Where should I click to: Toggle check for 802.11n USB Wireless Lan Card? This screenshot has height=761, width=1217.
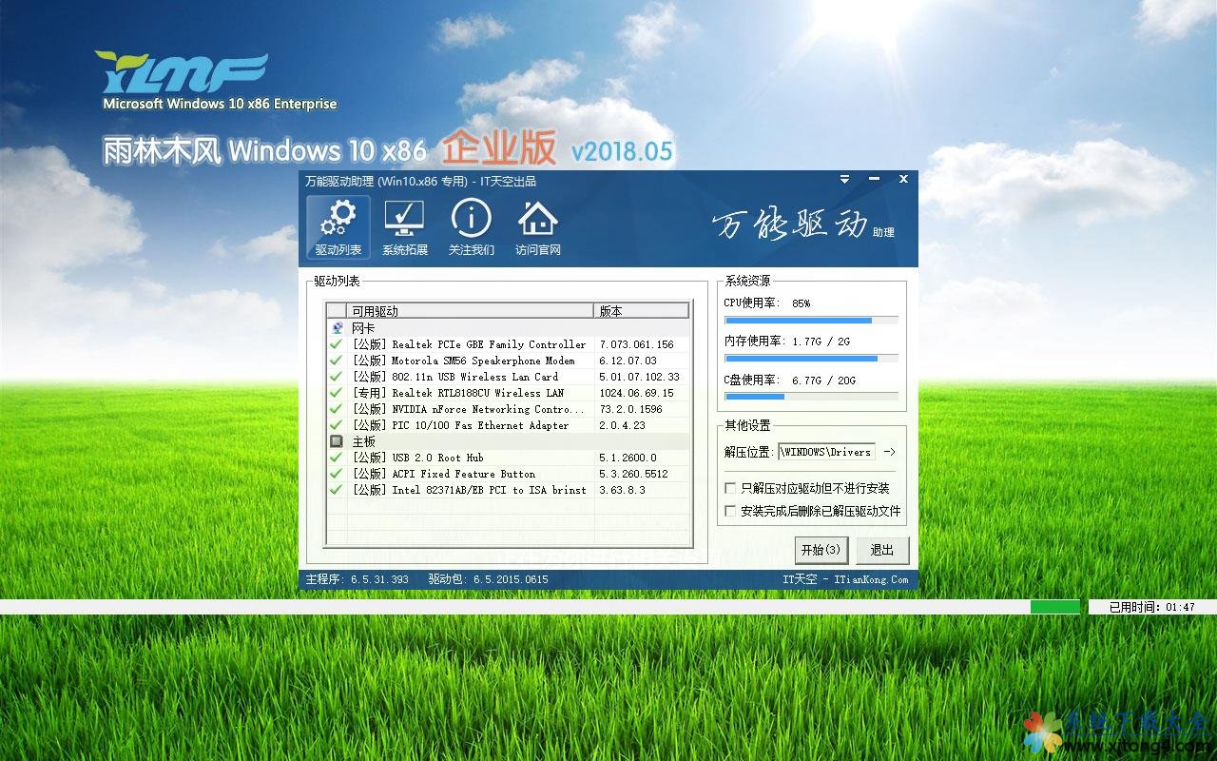point(336,377)
